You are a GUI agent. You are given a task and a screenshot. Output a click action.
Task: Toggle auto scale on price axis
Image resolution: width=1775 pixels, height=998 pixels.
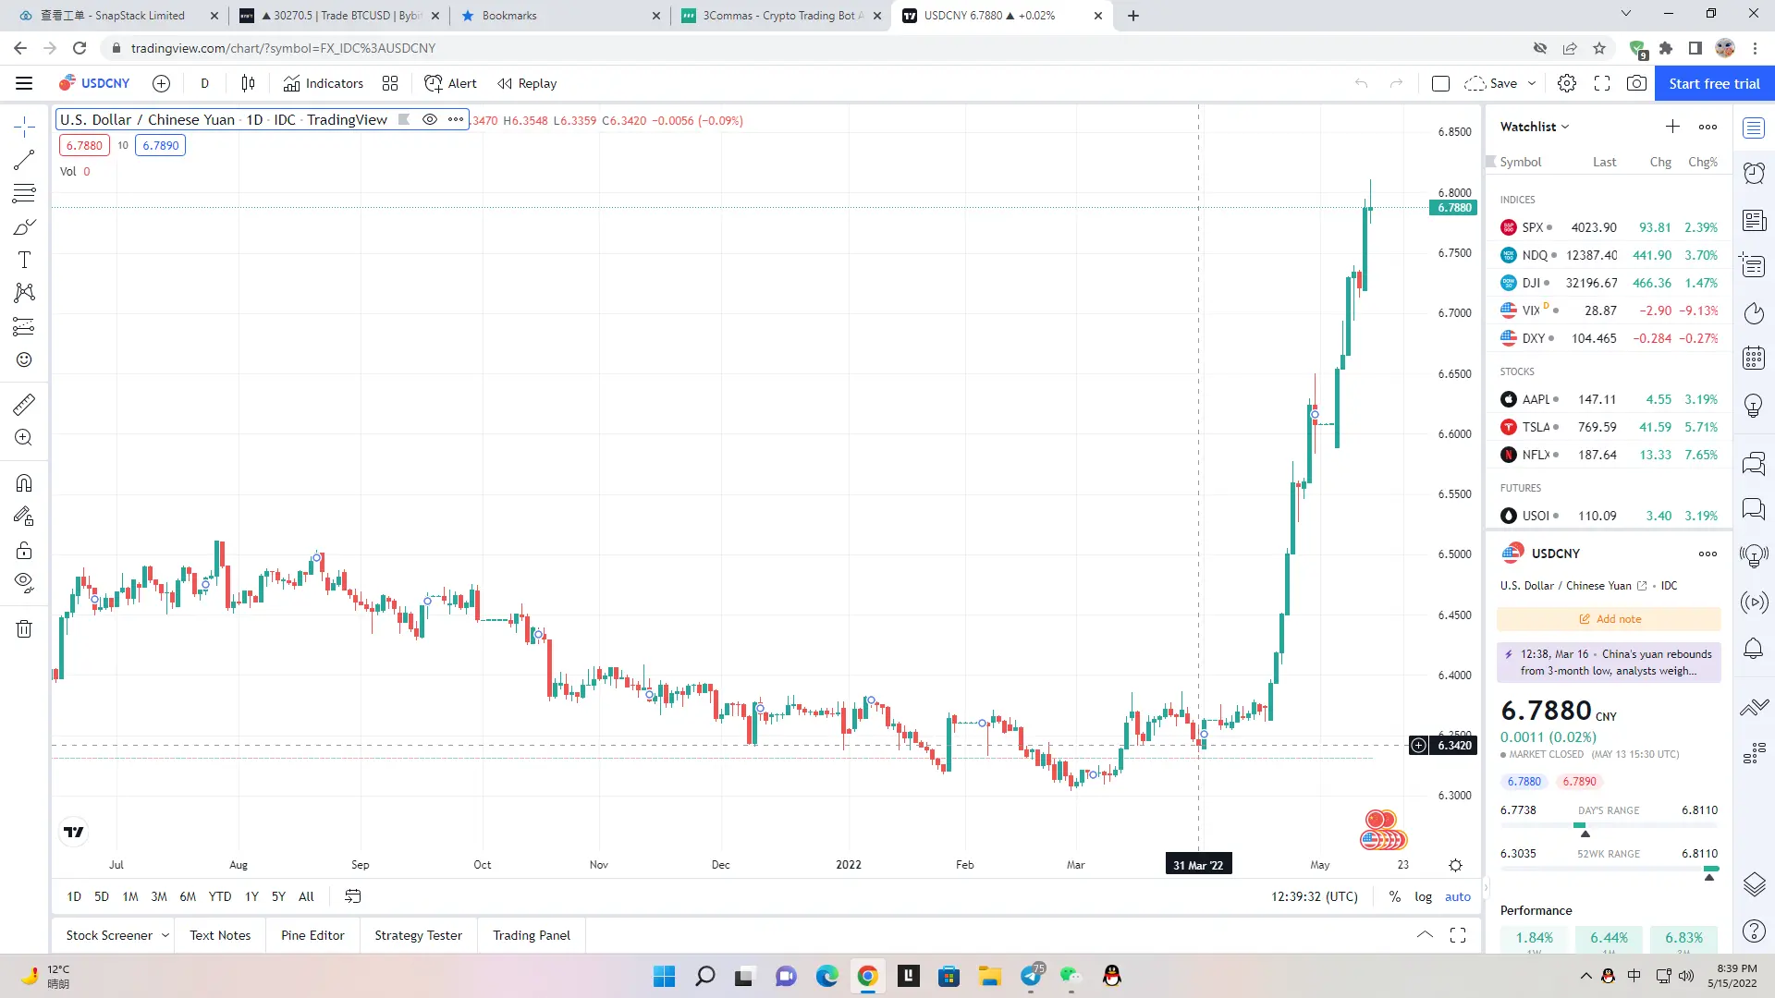[x=1458, y=896]
